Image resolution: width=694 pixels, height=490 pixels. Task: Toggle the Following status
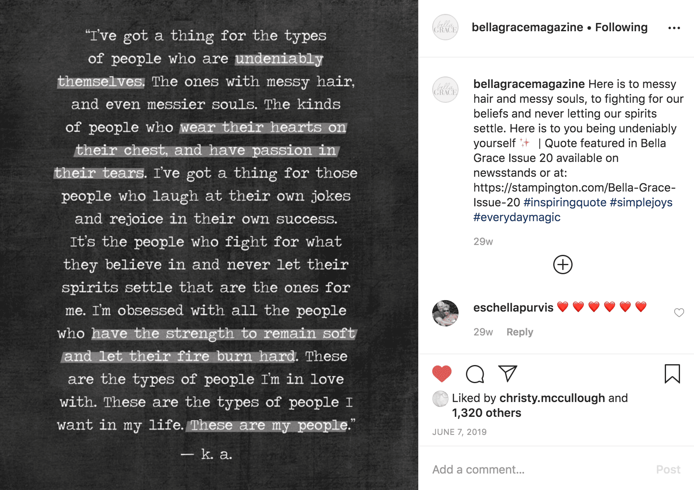[x=621, y=27]
